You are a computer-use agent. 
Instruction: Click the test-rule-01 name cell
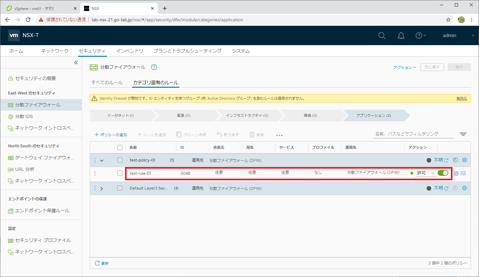(140, 173)
